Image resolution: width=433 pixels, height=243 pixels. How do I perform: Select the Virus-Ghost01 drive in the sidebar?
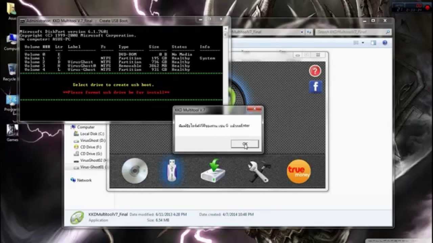pyautogui.click(x=91, y=167)
